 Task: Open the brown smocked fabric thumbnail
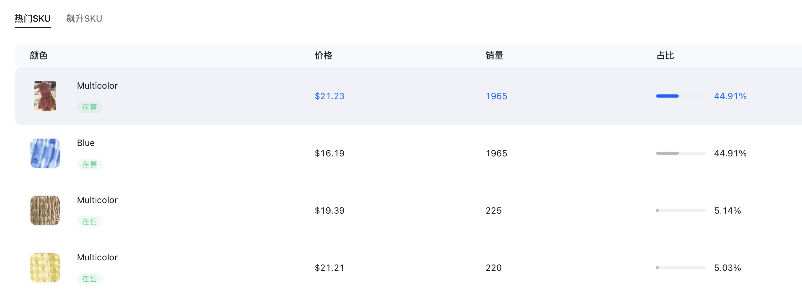(x=45, y=210)
